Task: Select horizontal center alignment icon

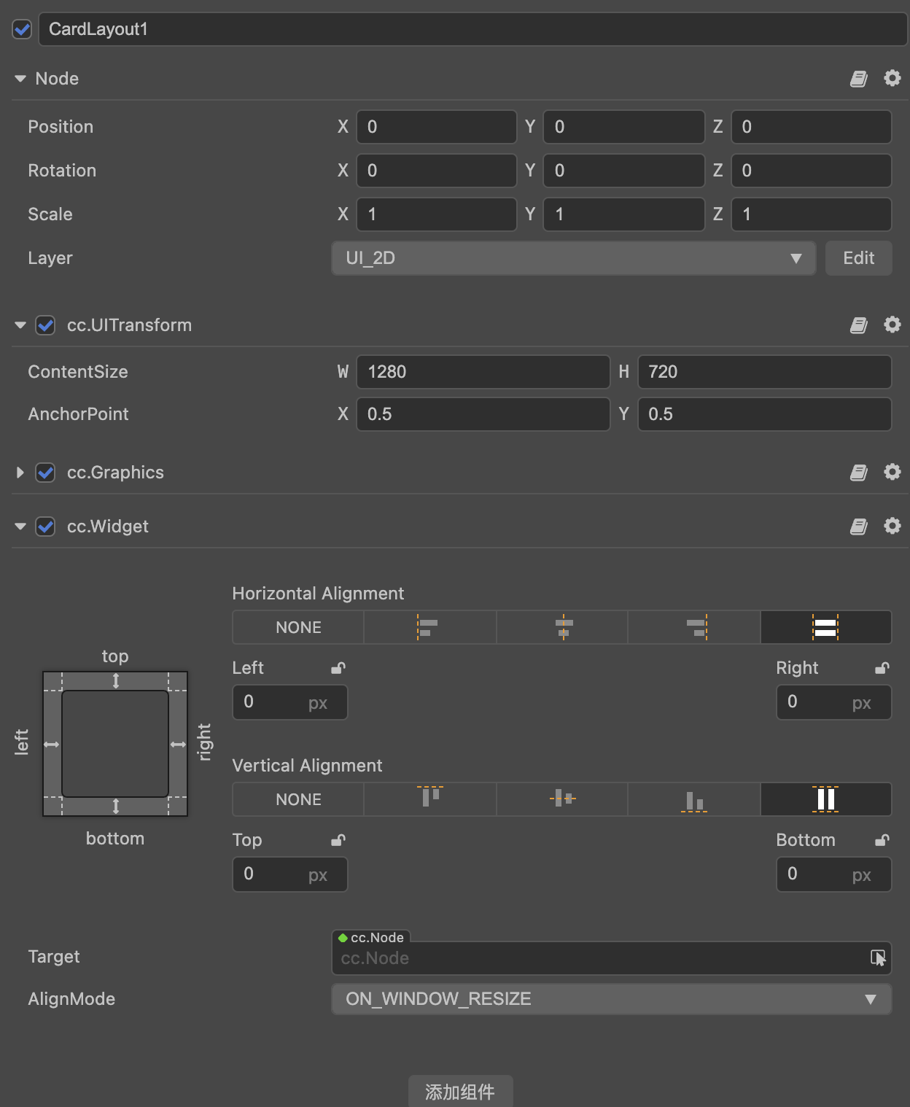Action: coord(562,627)
